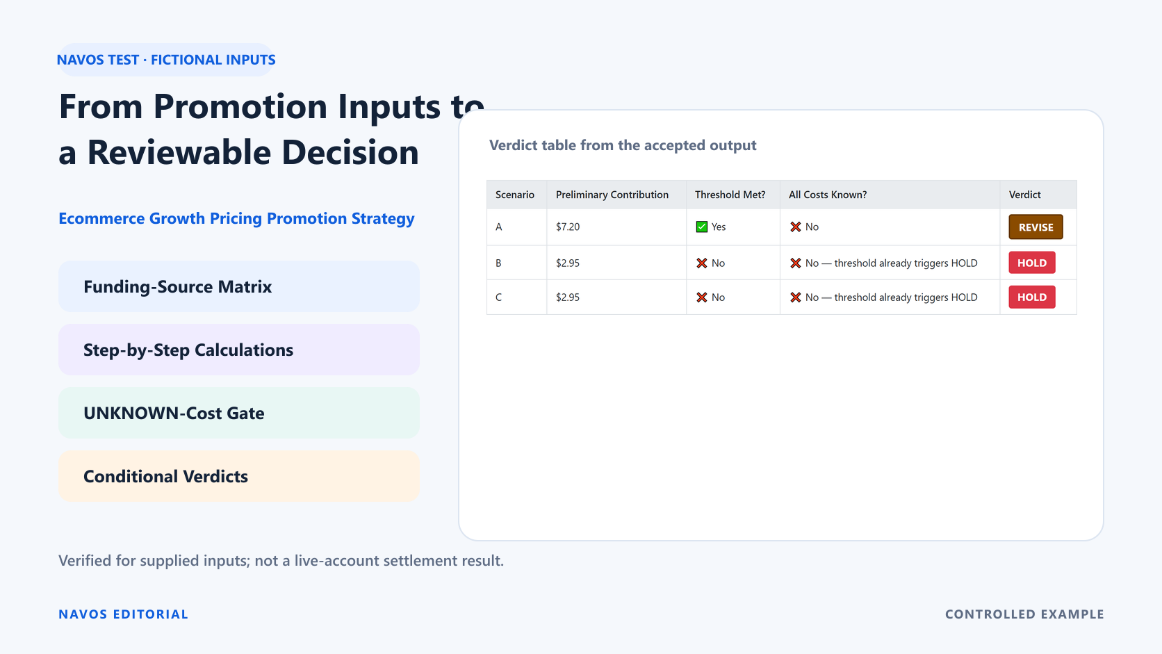1162x654 pixels.
Task: Click the $7.20 contribution value
Action: pyautogui.click(x=568, y=227)
